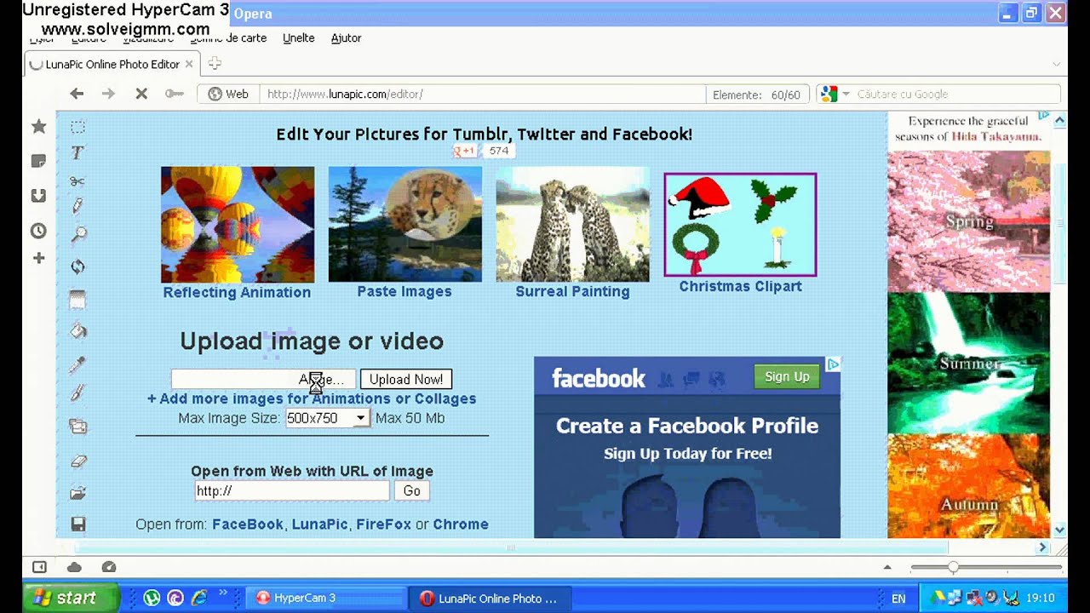Viewport: 1090px width, 613px height.
Task: Click the lunapic.com address bar
Action: tap(484, 95)
